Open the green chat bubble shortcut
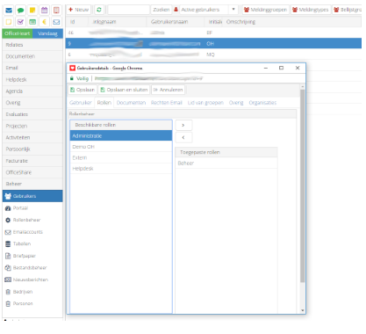The width and height of the screenshot is (366, 334). [x=20, y=11]
